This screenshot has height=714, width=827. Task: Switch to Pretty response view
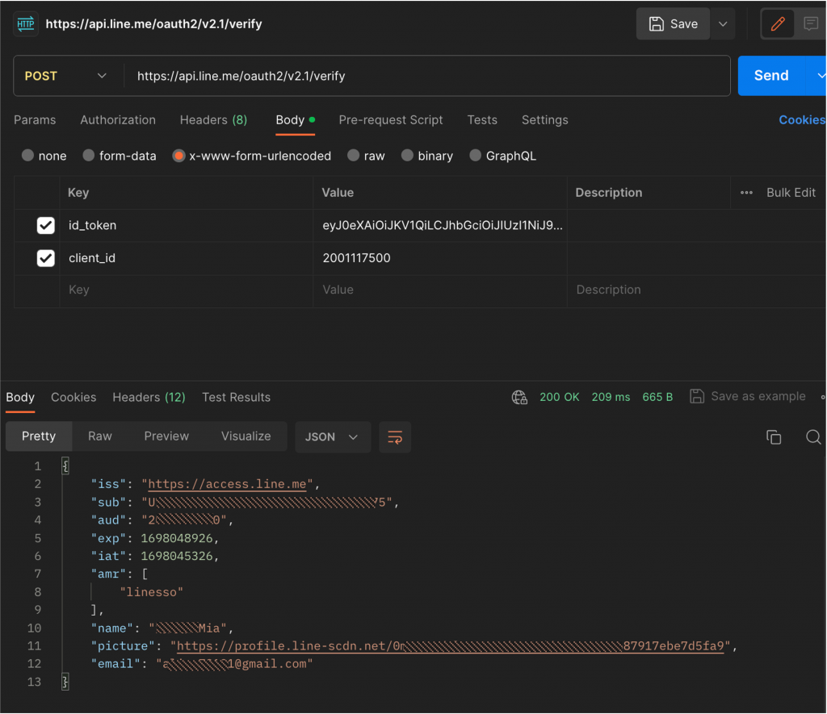point(39,436)
